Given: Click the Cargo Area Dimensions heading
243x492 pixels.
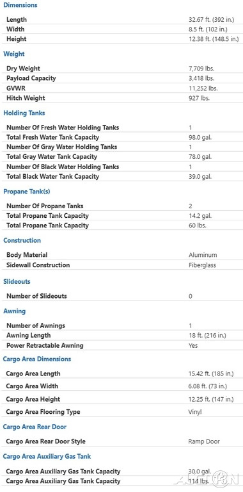Looking at the screenshot, I should [37, 359].
